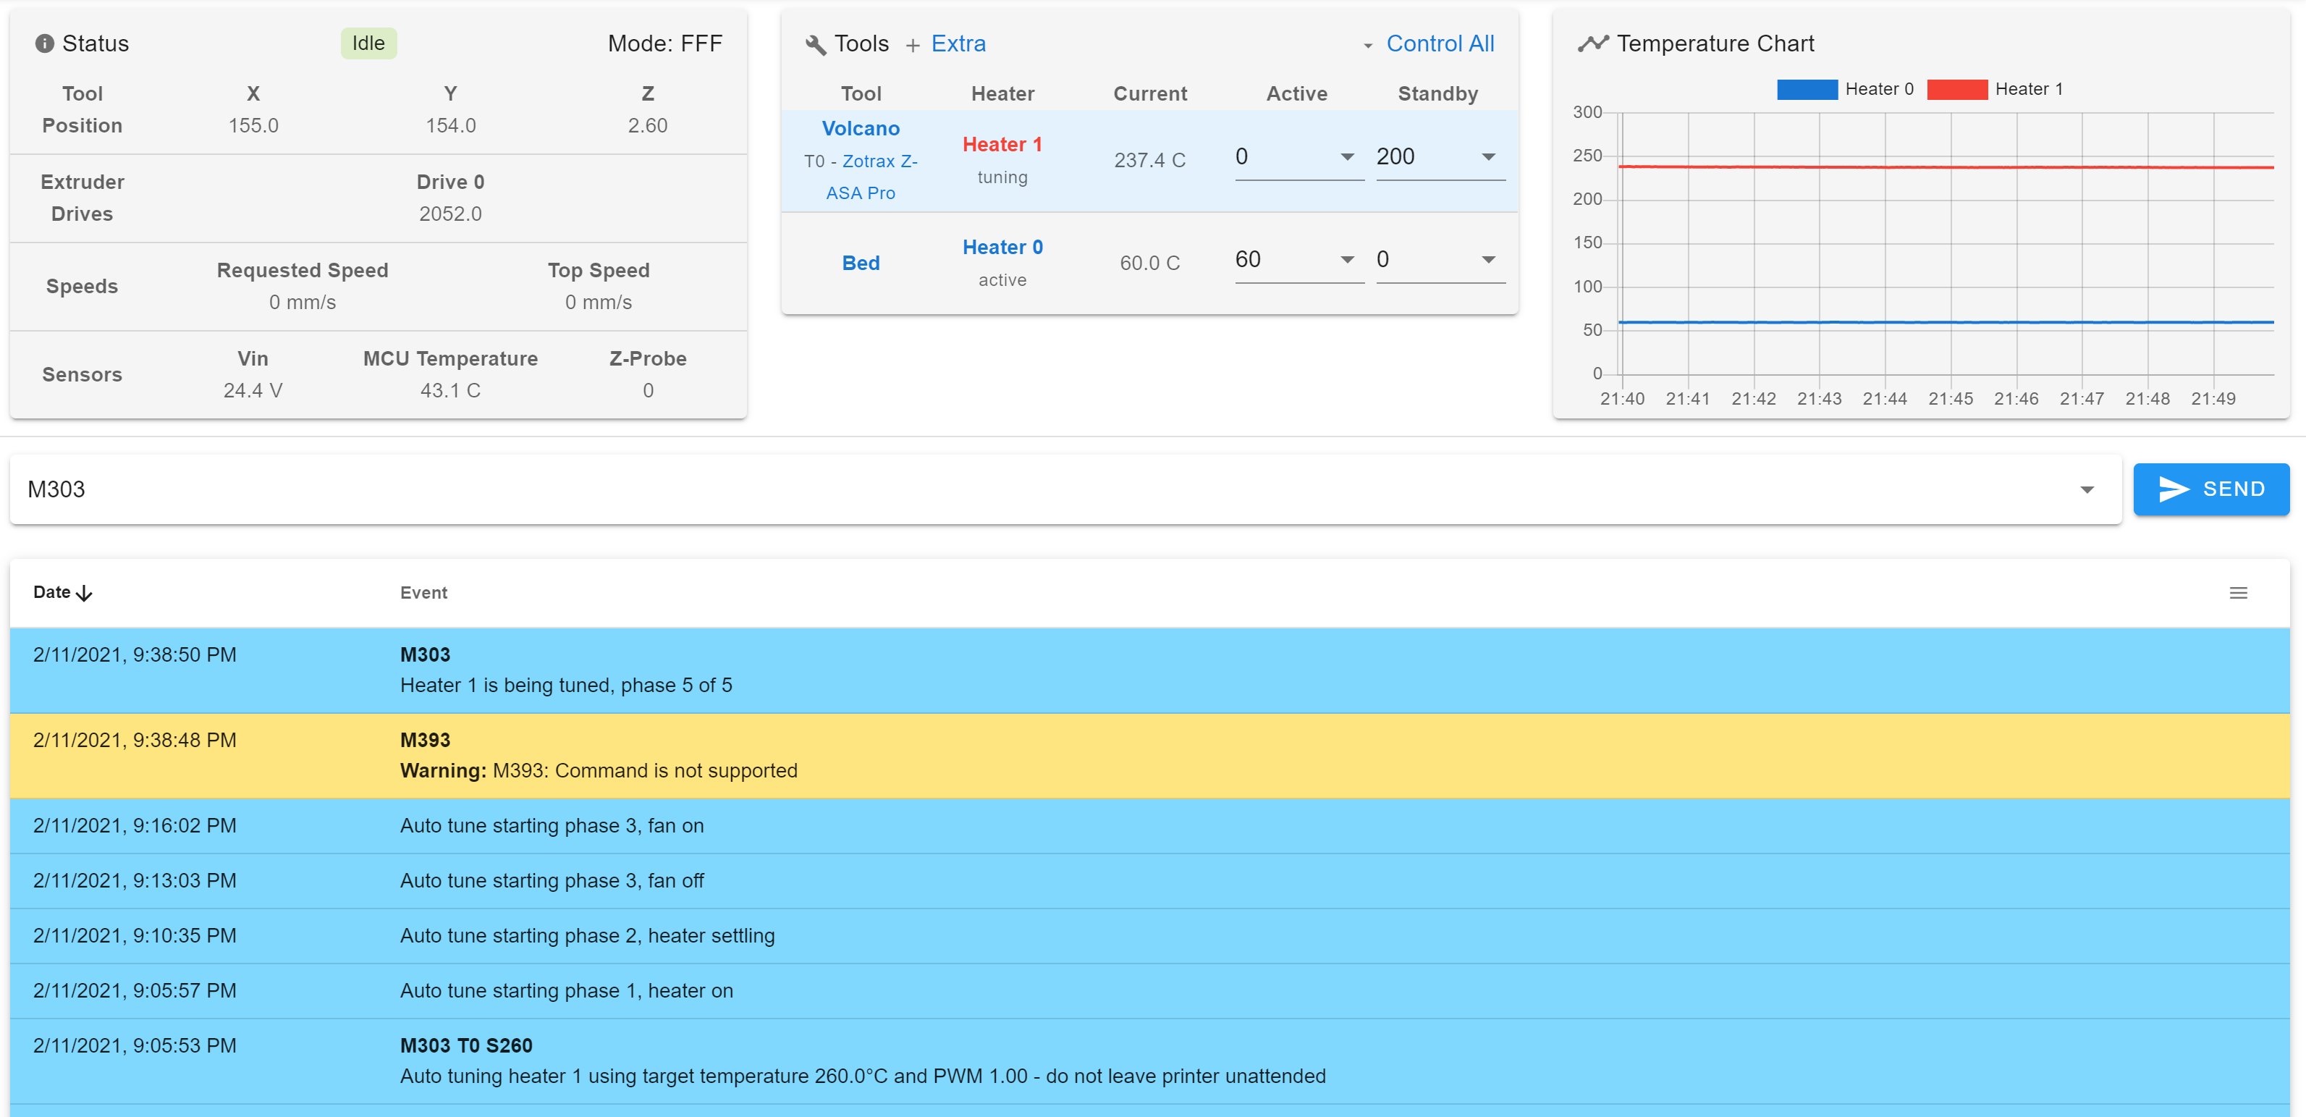Toggle Heater 1 state by clicking its label
The height and width of the screenshot is (1117, 2306).
click(1002, 144)
